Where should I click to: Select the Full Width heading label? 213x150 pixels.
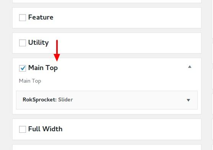[x=46, y=129]
